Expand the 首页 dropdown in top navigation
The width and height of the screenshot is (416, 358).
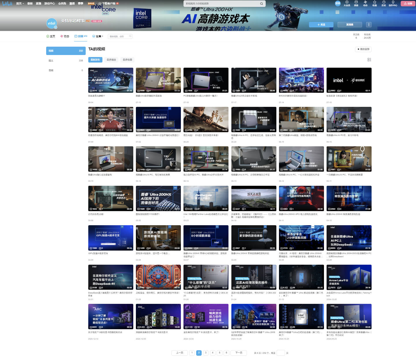pos(20,3)
